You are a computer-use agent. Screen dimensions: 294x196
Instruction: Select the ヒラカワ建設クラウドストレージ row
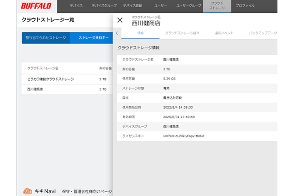(x=67, y=79)
